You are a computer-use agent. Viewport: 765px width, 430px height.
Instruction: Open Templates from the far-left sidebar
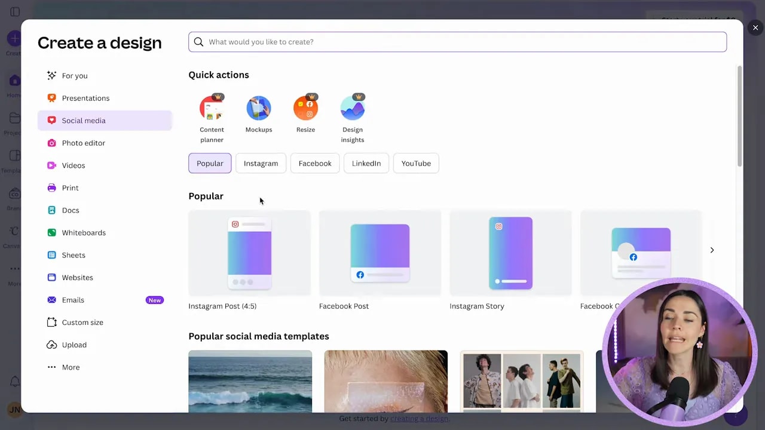(14, 156)
